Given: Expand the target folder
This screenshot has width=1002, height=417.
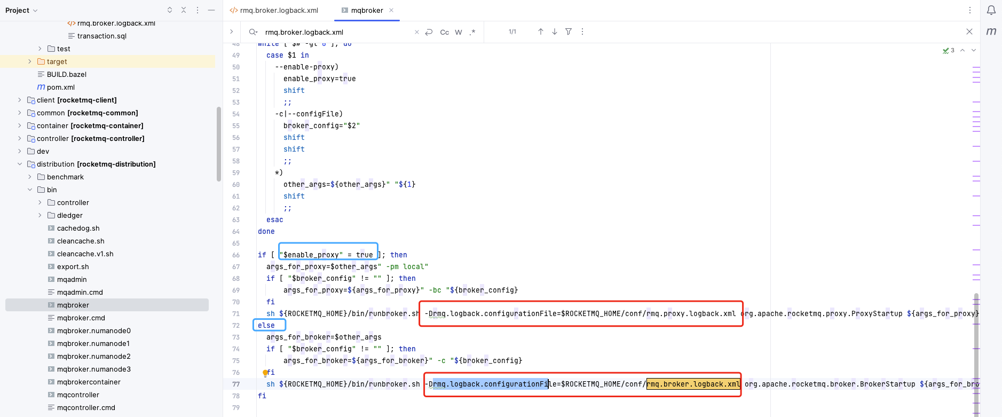Looking at the screenshot, I should click(x=30, y=61).
